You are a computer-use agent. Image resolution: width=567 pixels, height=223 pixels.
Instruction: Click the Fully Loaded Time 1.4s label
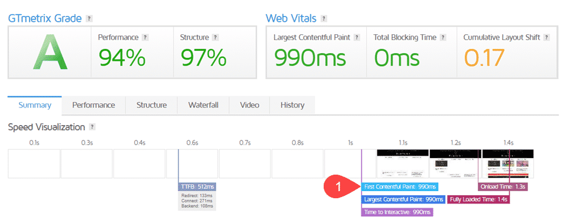(x=478, y=199)
